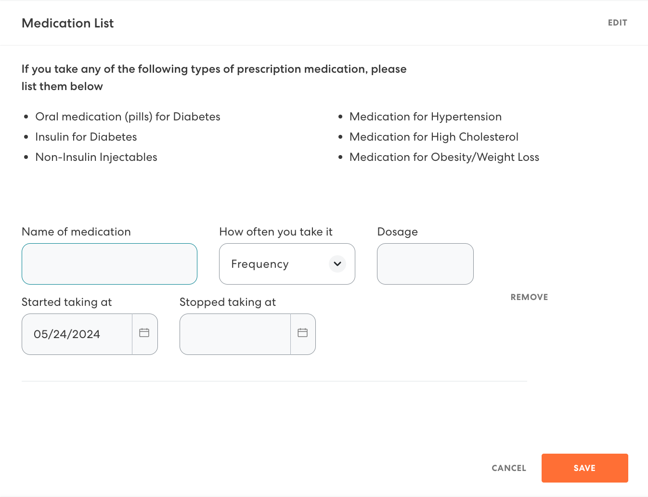648x497 pixels.
Task: Click into the Dosage input box
Action: (x=425, y=264)
